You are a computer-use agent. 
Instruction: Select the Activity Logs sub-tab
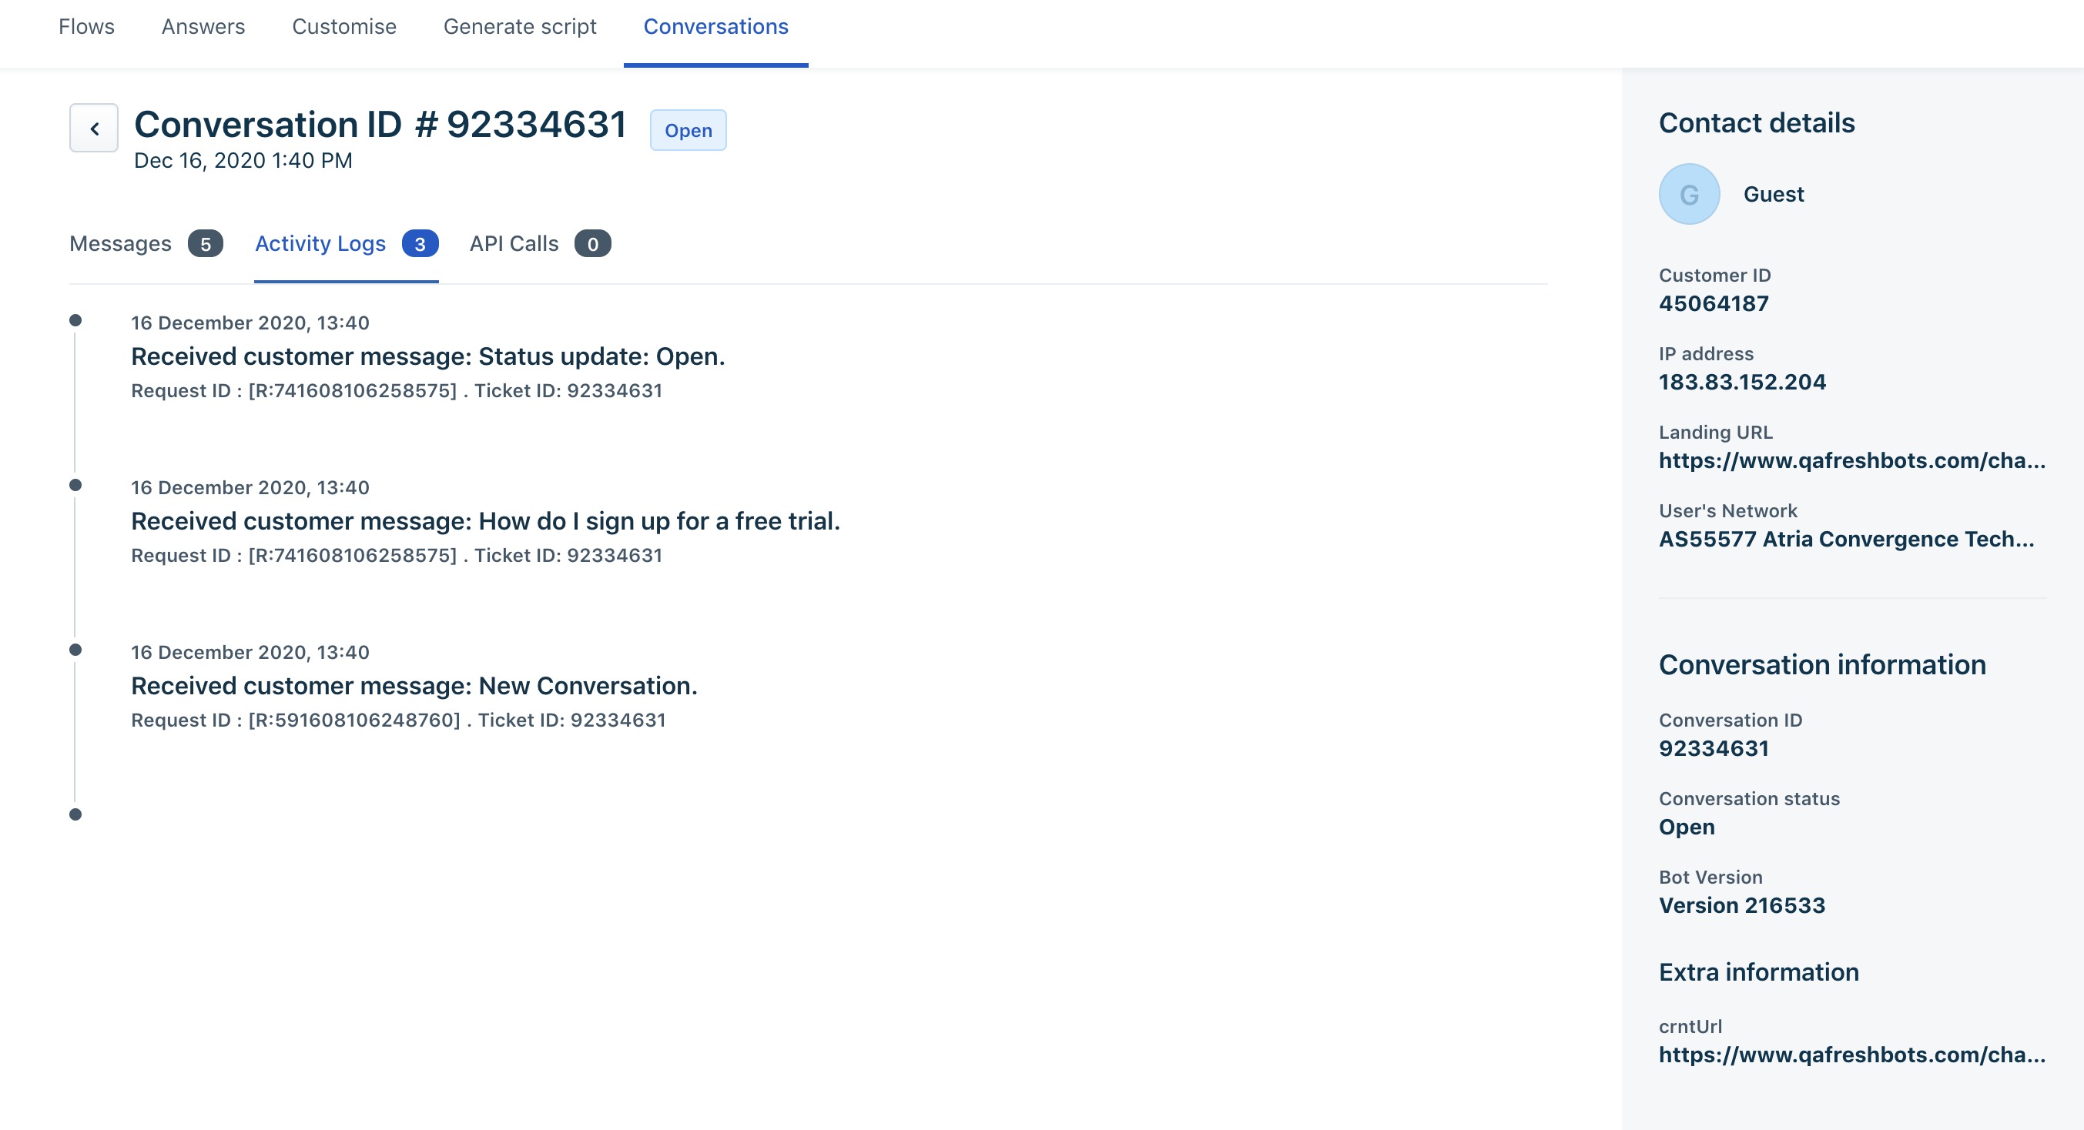[320, 243]
